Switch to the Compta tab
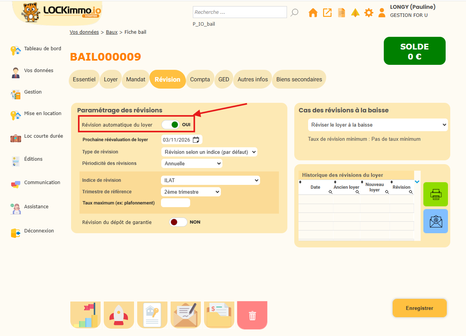Image resolution: width=466 pixels, height=336 pixels. [200, 79]
